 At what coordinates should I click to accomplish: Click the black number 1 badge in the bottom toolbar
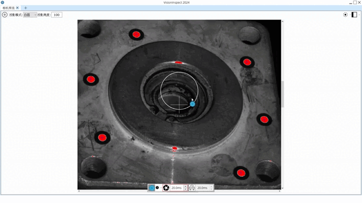coord(157,187)
